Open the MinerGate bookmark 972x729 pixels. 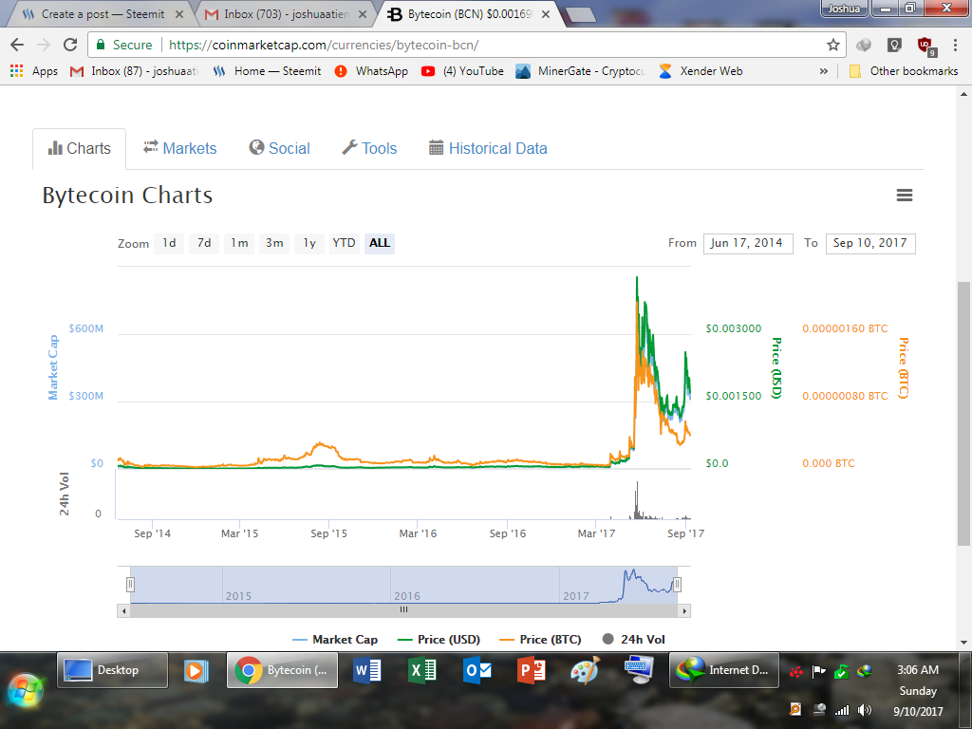coord(580,71)
